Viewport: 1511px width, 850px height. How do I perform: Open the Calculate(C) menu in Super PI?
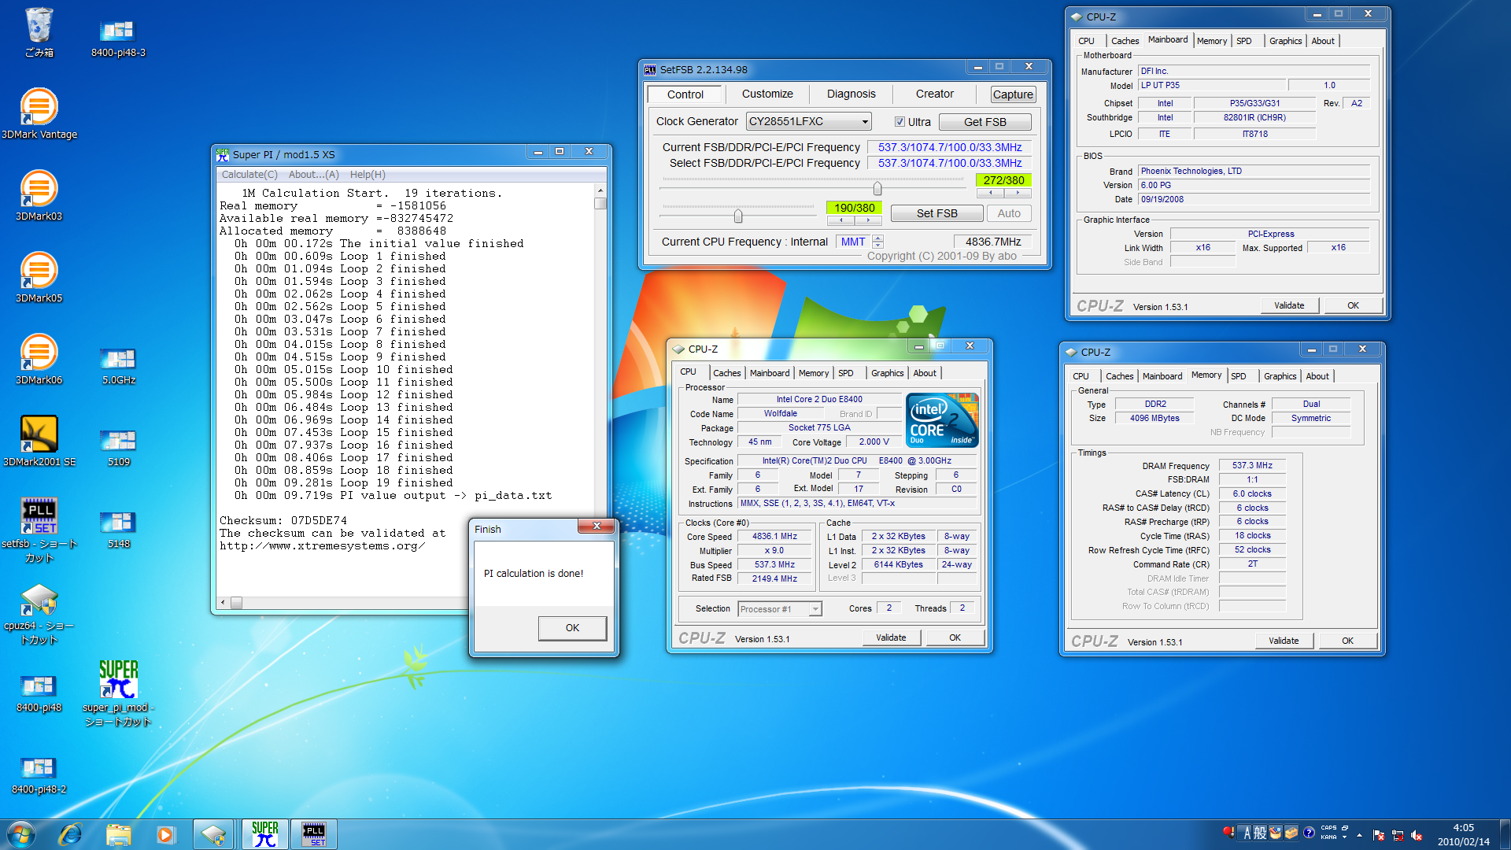tap(249, 175)
